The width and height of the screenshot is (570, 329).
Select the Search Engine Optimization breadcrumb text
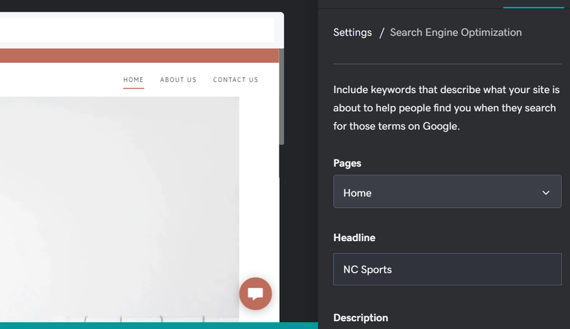click(x=455, y=32)
